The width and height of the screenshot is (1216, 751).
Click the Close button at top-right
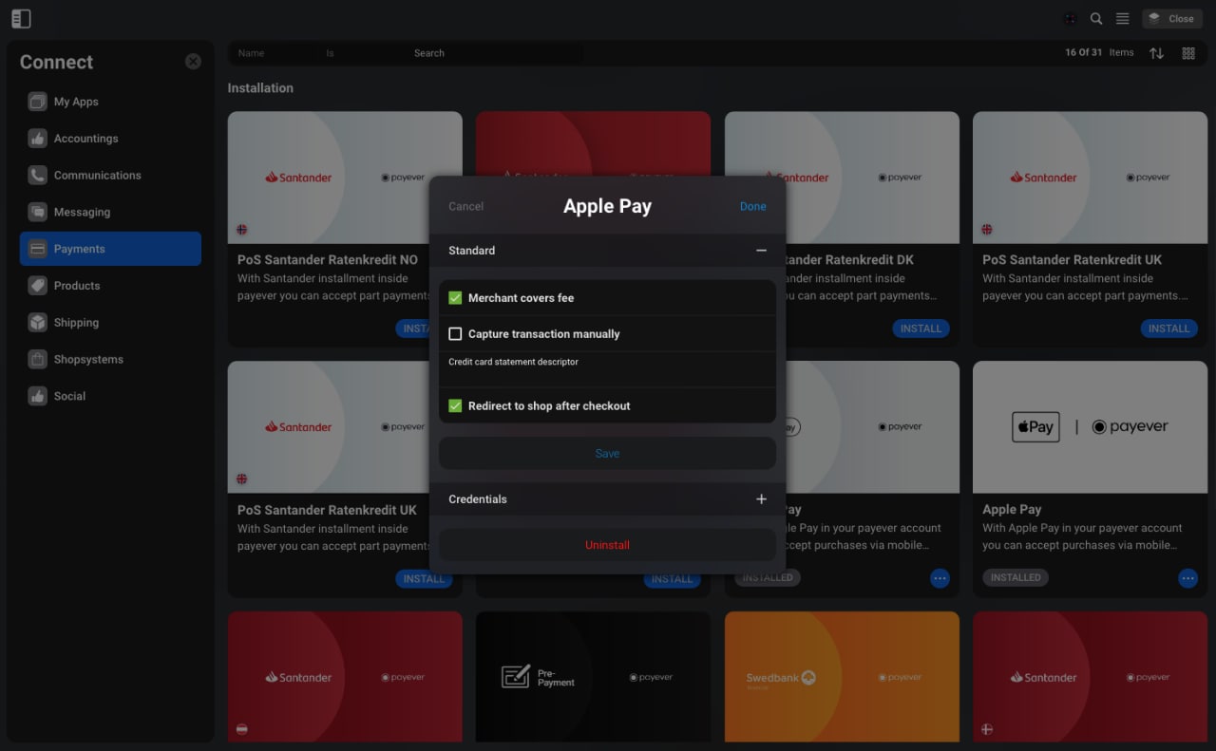coord(1172,18)
